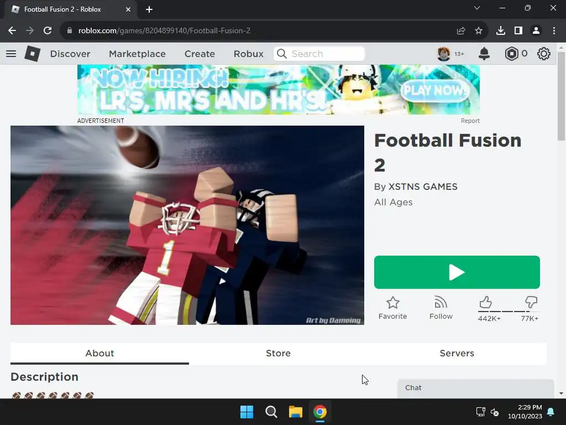Switch to the Store tab

279,354
